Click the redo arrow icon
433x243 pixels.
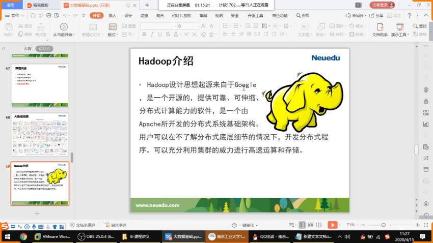click(x=75, y=15)
